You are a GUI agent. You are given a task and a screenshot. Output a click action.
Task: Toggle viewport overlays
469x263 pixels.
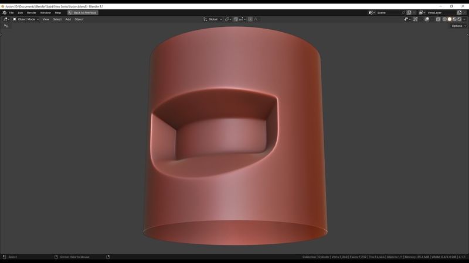426,19
